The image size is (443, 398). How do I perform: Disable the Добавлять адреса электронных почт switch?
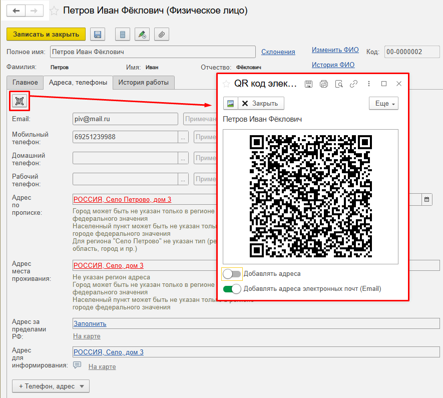tap(232, 289)
